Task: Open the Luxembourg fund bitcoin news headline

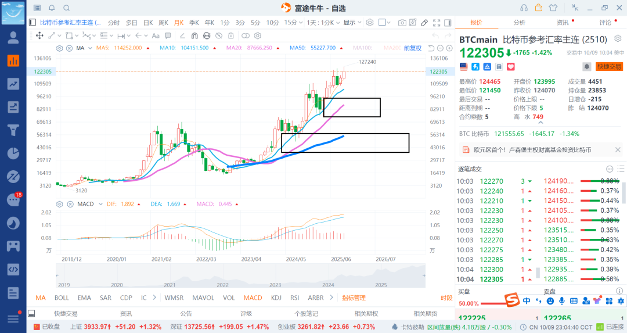Action: click(x=532, y=150)
